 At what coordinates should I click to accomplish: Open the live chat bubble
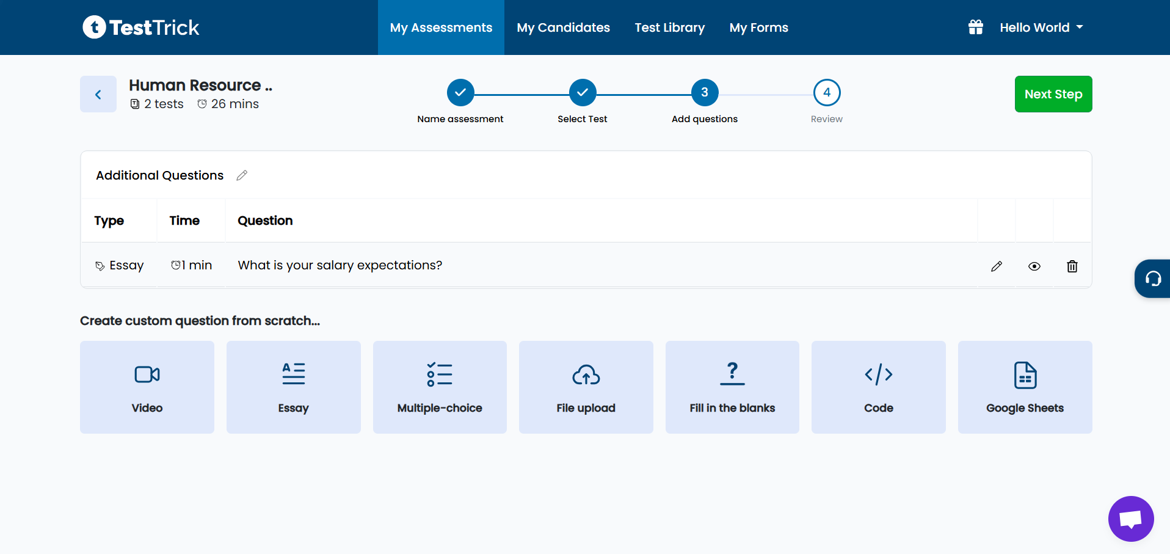click(x=1131, y=519)
